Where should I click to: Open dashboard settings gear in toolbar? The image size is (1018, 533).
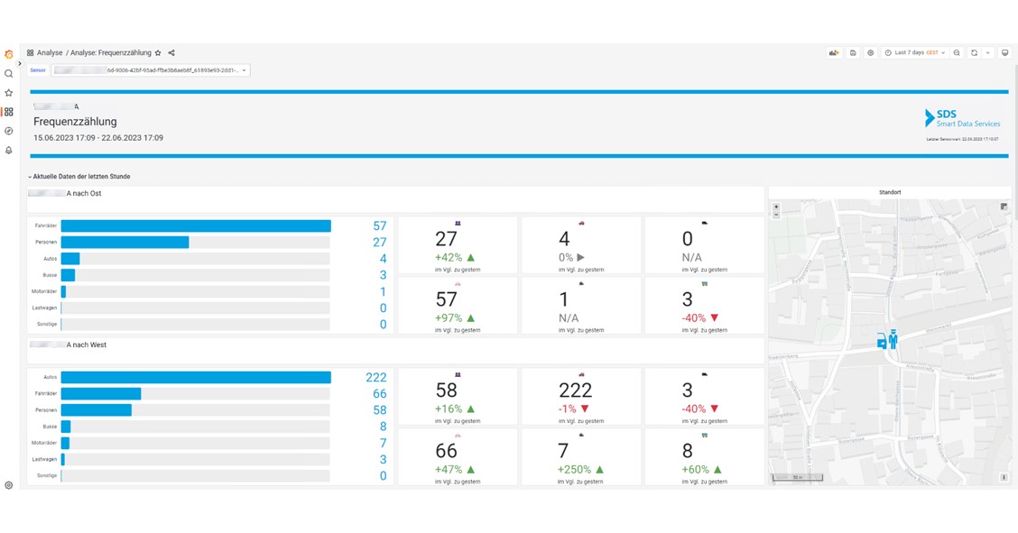click(871, 53)
